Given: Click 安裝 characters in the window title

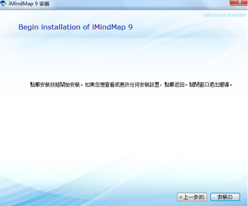Looking at the screenshot, I should [x=44, y=4].
